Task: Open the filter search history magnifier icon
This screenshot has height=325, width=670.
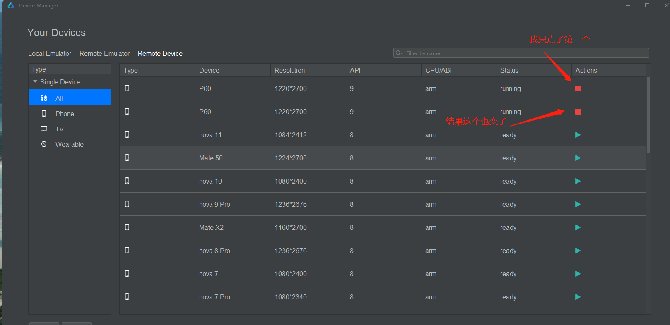Action: pyautogui.click(x=399, y=53)
